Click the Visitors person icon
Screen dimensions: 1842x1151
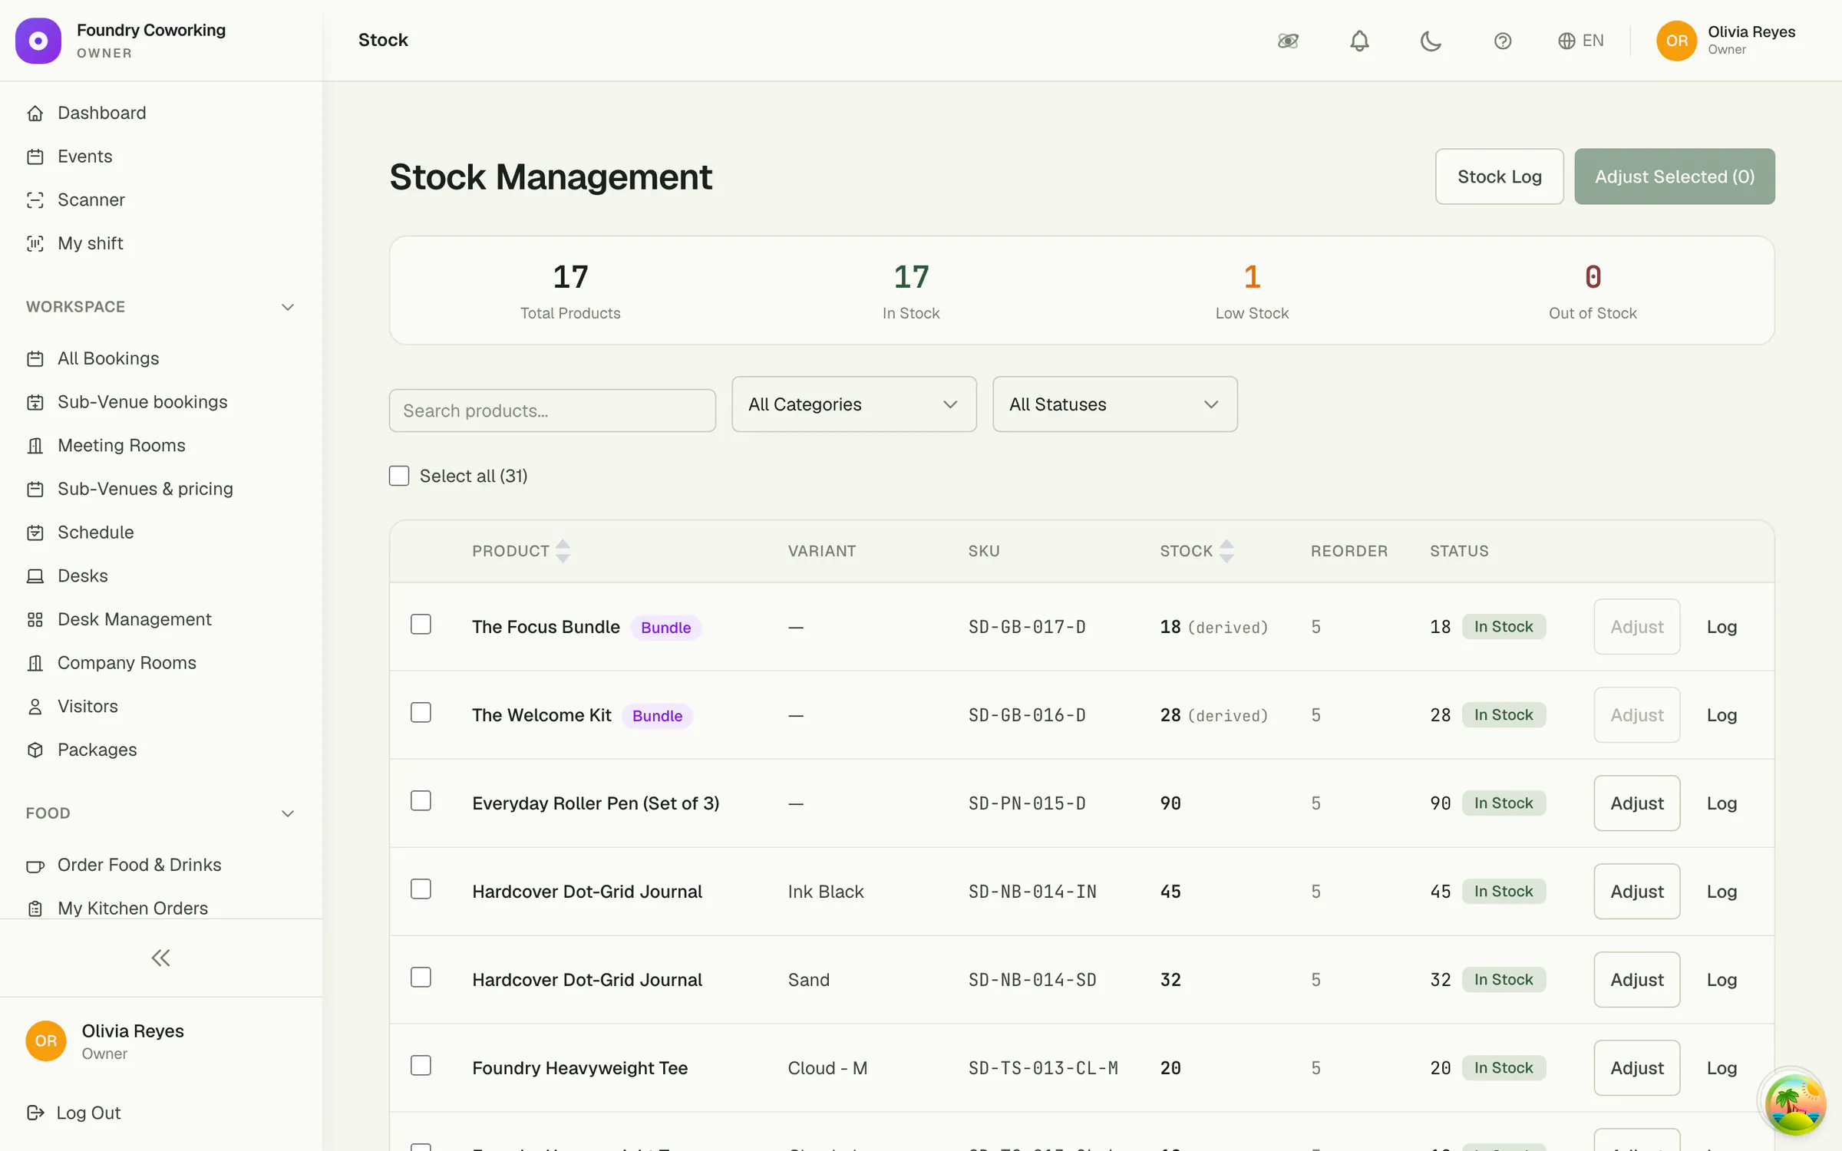pos(35,707)
